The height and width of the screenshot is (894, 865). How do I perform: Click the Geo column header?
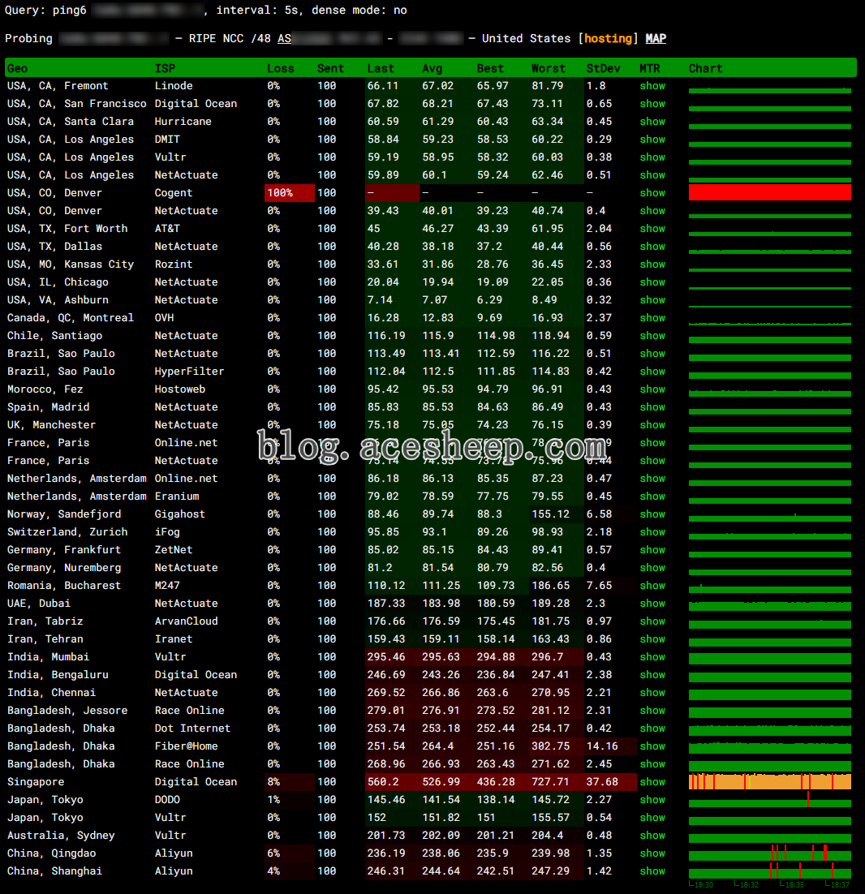click(18, 69)
